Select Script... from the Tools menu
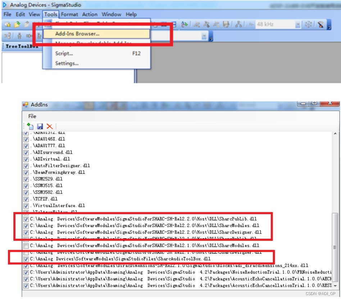This screenshot has width=341, height=299. point(96,54)
